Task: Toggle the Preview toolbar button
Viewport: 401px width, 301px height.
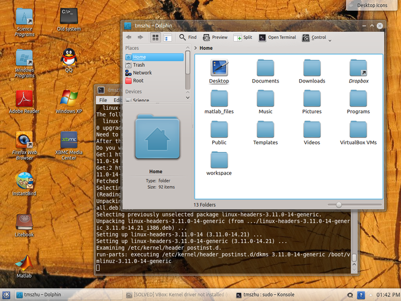Action: coord(215,37)
